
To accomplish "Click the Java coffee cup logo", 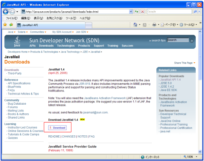I will pos(17,42).
